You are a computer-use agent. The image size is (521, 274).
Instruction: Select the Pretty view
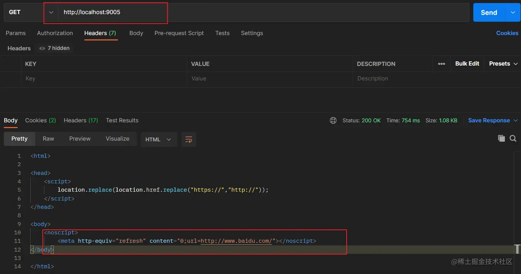[19, 139]
